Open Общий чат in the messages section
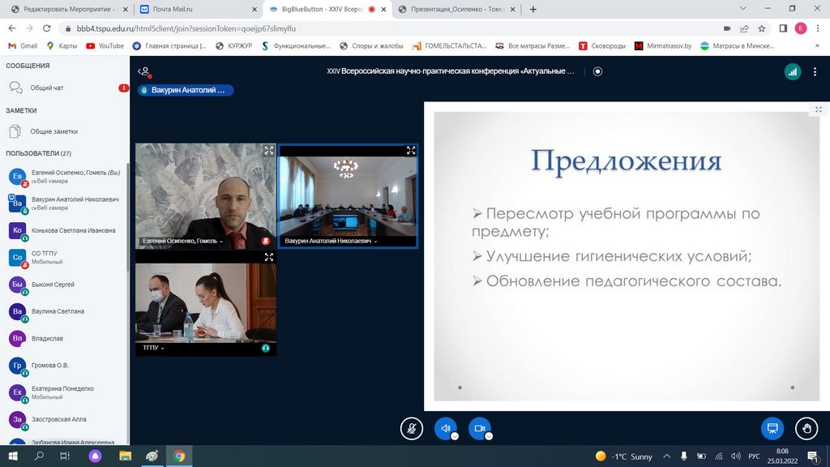This screenshot has height=467, width=830. coord(47,88)
